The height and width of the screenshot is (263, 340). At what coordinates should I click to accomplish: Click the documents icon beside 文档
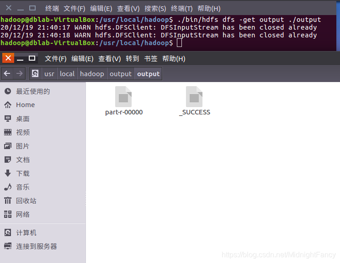[8, 160]
